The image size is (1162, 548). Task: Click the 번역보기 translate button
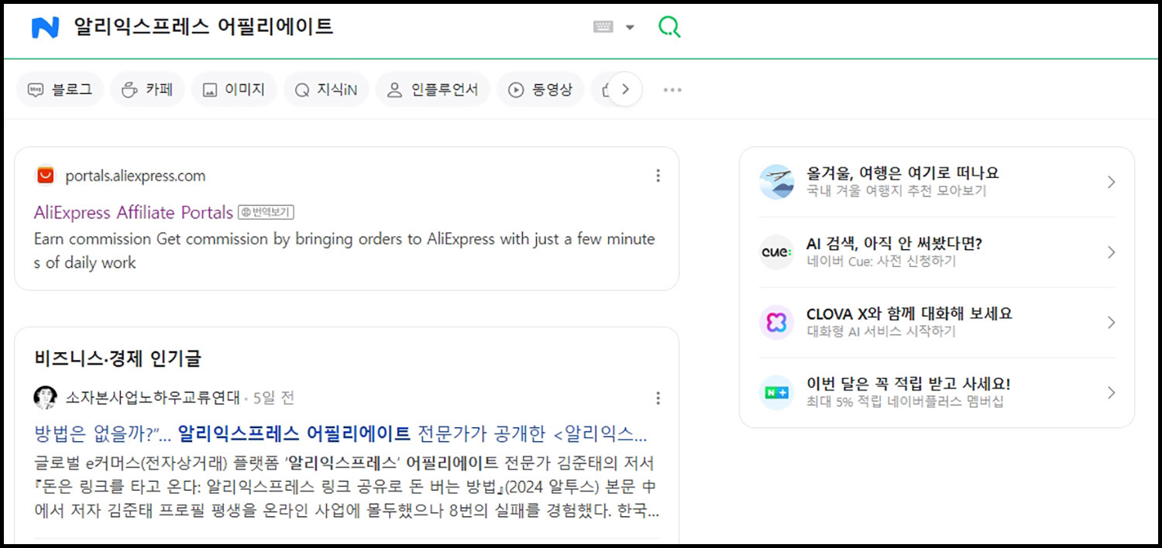(266, 212)
